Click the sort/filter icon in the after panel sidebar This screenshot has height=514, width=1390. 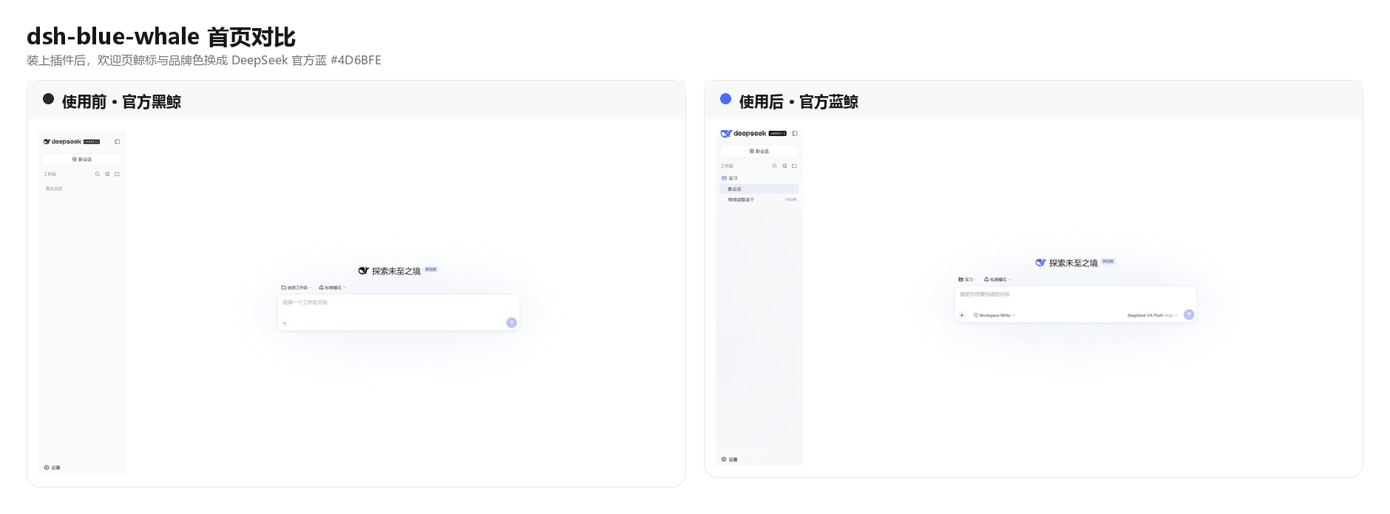tap(784, 166)
